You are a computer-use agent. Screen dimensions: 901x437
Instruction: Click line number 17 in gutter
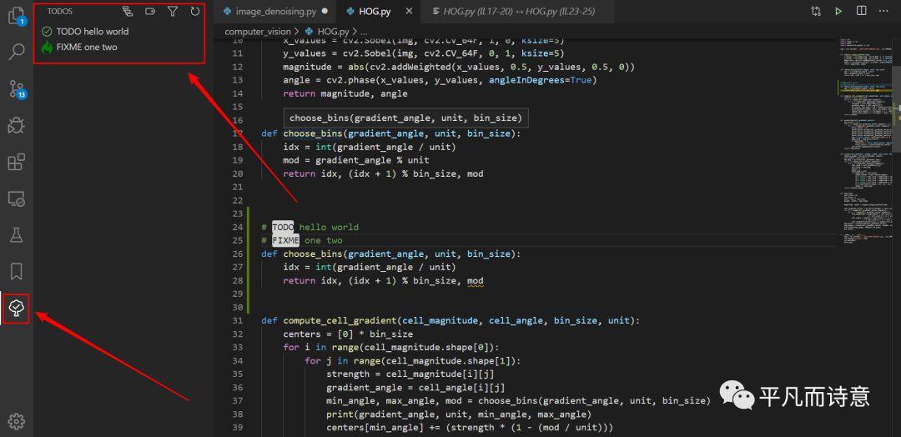(x=238, y=133)
